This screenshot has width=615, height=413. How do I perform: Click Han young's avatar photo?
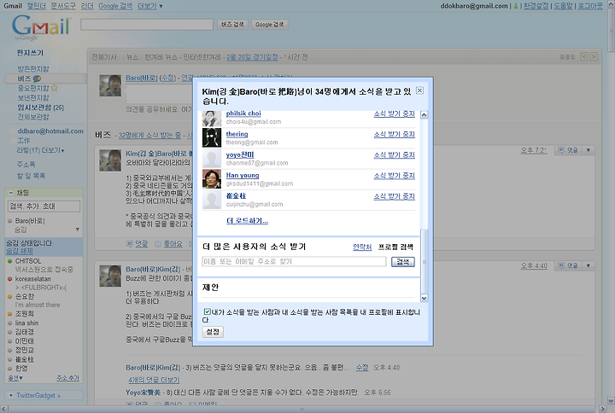click(x=212, y=178)
